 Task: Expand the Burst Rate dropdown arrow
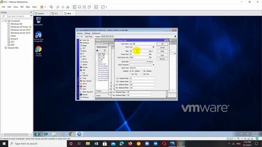(147, 62)
